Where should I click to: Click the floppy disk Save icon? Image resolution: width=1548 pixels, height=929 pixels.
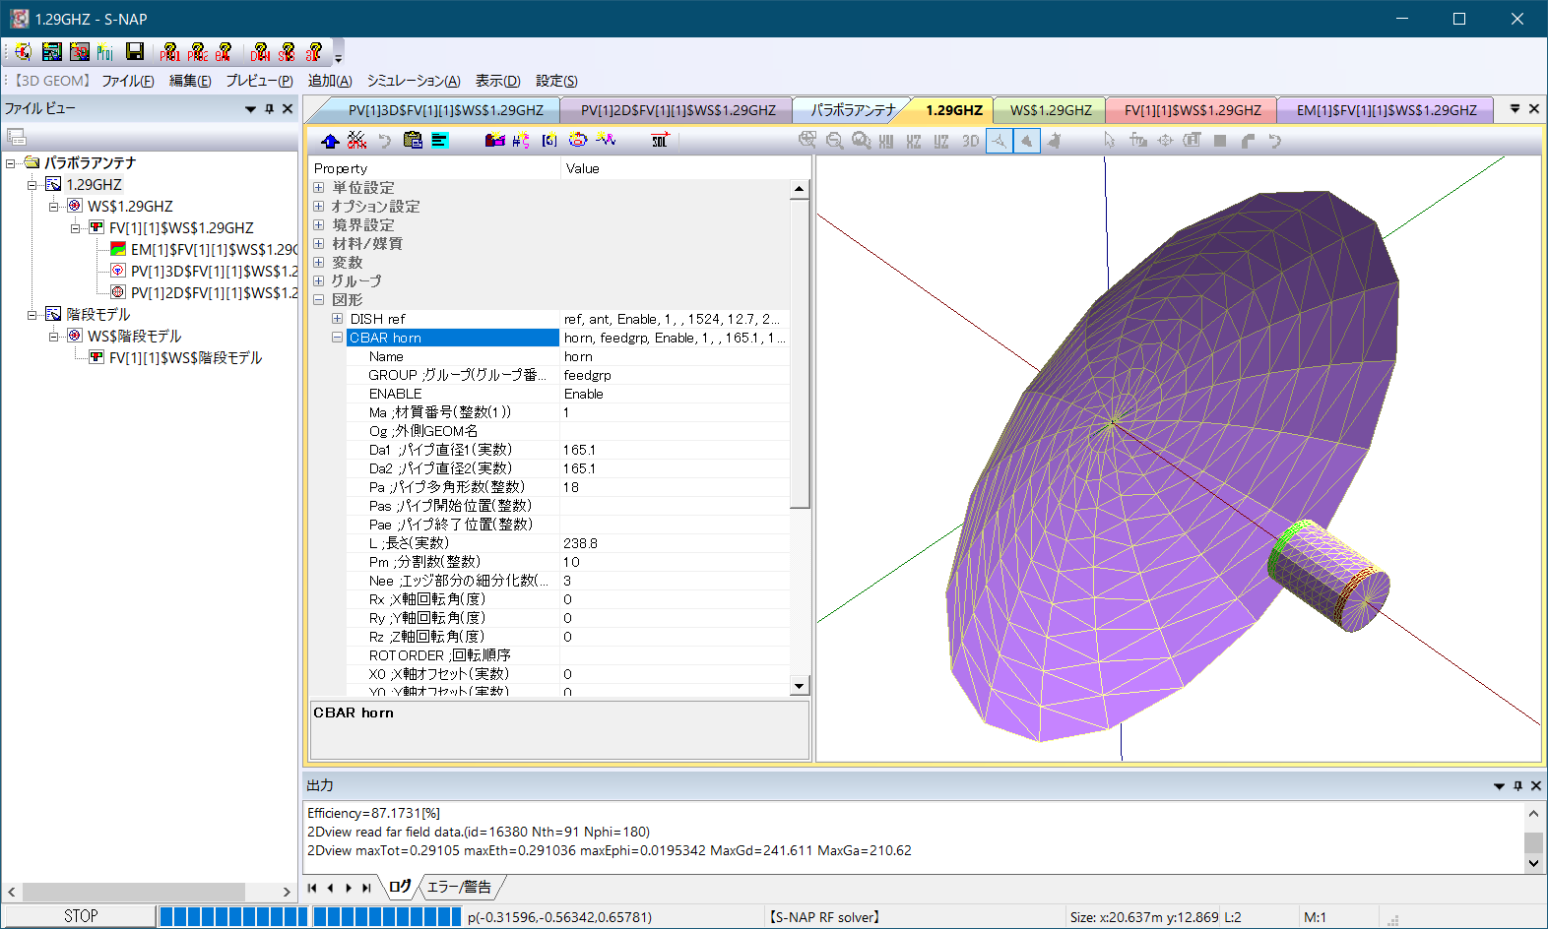tap(135, 52)
